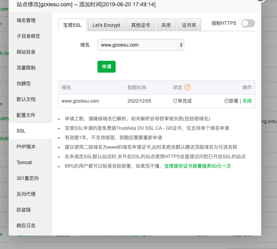Click the orange status help question icon
Image resolution: width=277 pixels, height=249 pixels.
coord(187,87)
